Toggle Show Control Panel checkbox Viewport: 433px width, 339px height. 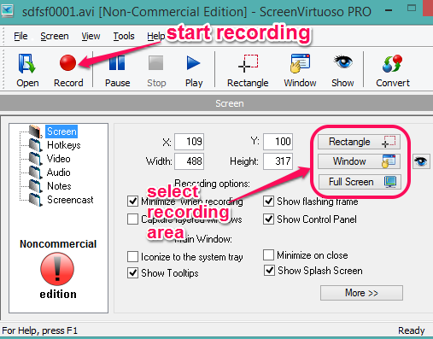pos(268,219)
